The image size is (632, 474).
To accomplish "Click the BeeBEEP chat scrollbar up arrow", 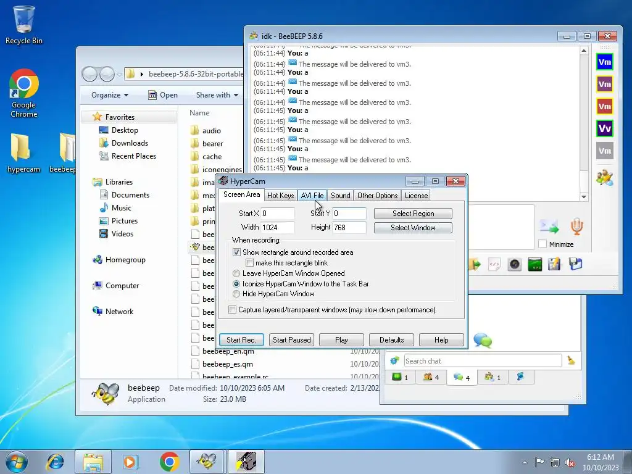I will pyautogui.click(x=584, y=51).
